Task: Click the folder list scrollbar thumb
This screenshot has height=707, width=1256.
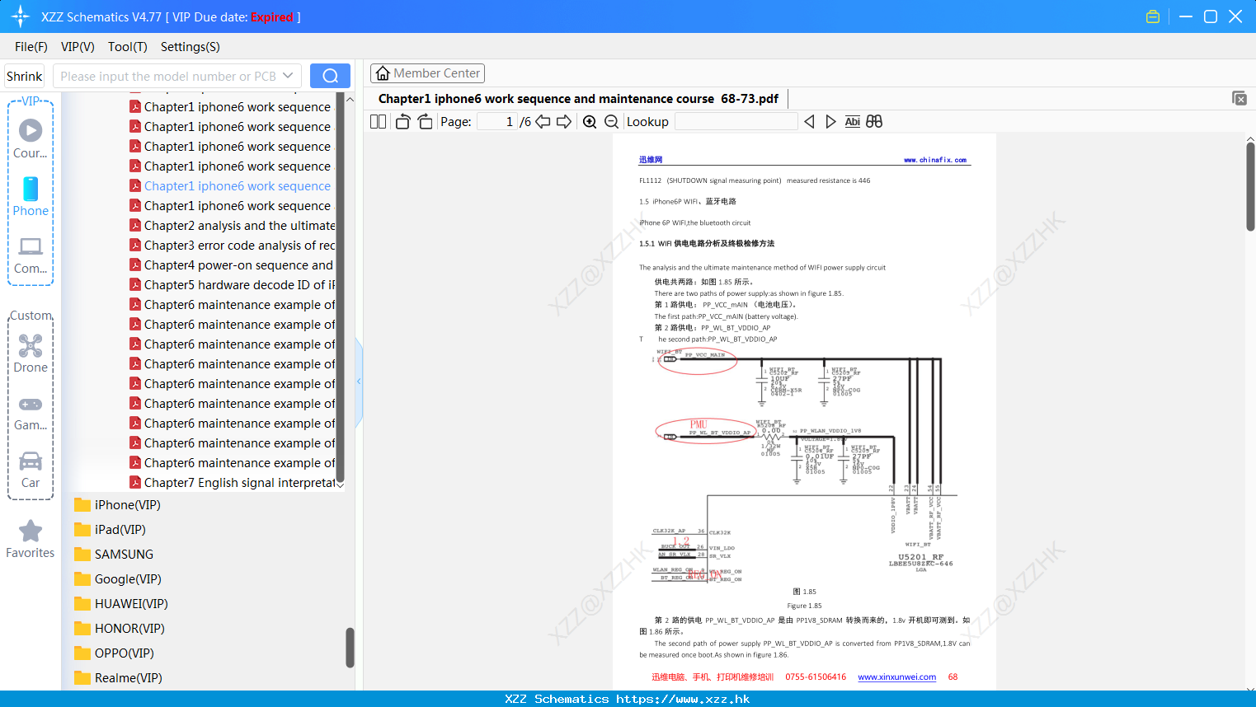Action: 350,648
